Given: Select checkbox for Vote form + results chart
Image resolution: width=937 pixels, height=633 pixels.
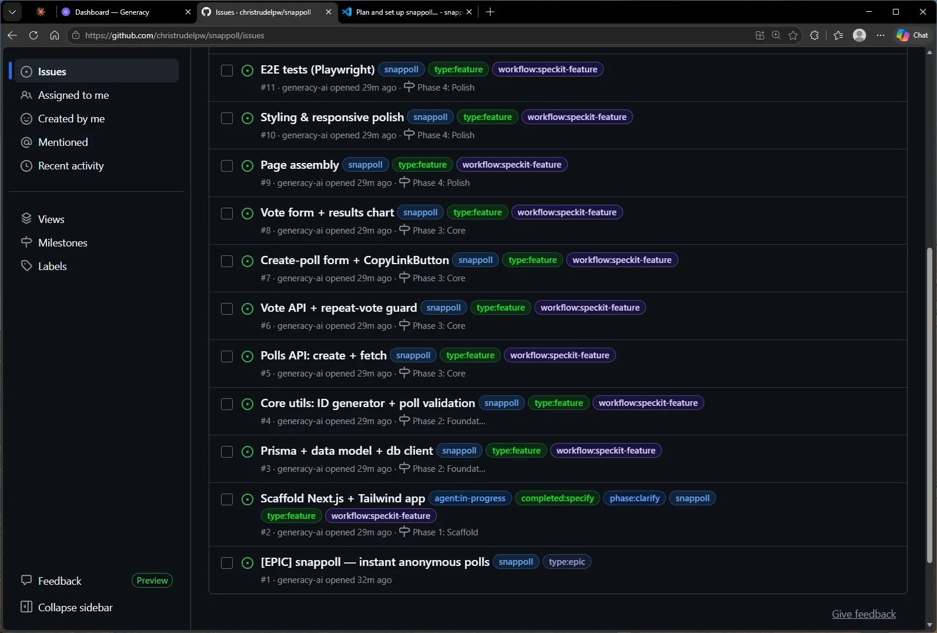Looking at the screenshot, I should (x=227, y=214).
